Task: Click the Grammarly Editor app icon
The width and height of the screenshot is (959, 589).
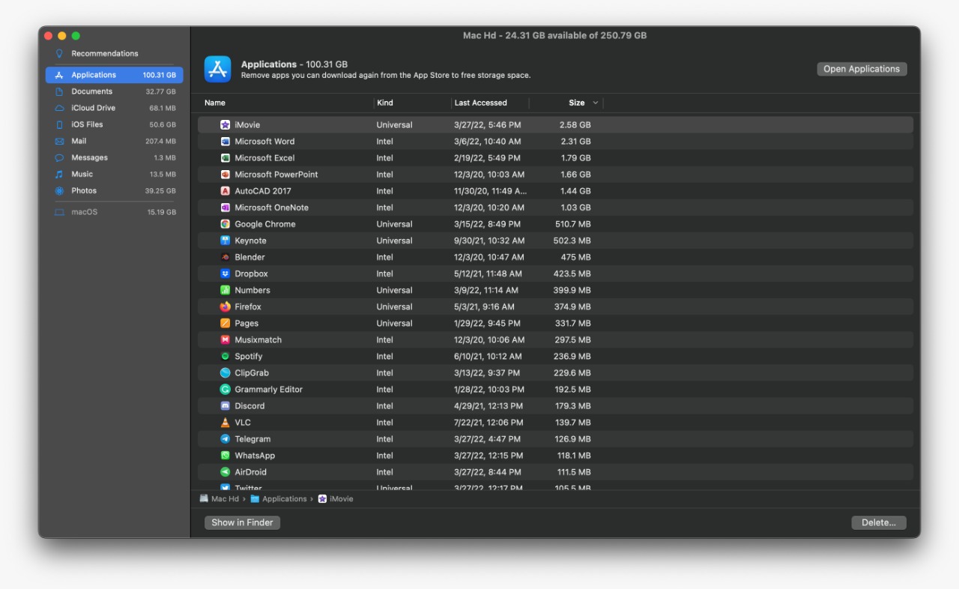Action: 225,390
